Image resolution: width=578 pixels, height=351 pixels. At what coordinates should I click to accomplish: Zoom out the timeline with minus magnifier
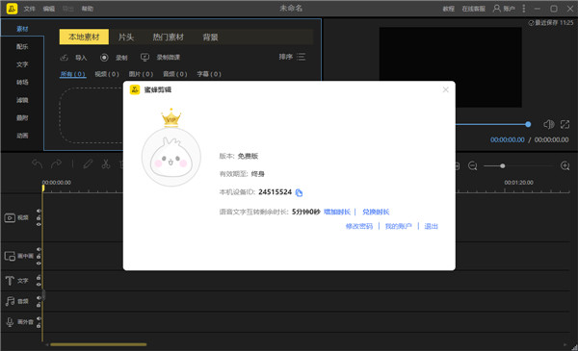click(x=473, y=166)
